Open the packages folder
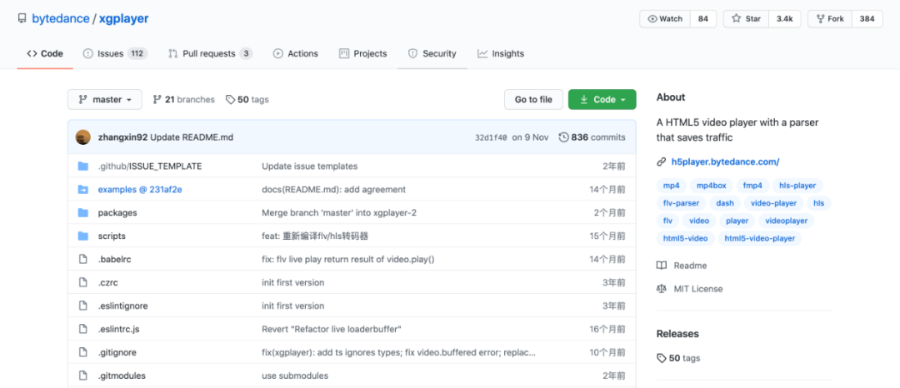 [117, 212]
